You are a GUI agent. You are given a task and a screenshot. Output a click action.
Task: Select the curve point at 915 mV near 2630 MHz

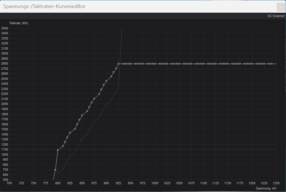point(114,72)
